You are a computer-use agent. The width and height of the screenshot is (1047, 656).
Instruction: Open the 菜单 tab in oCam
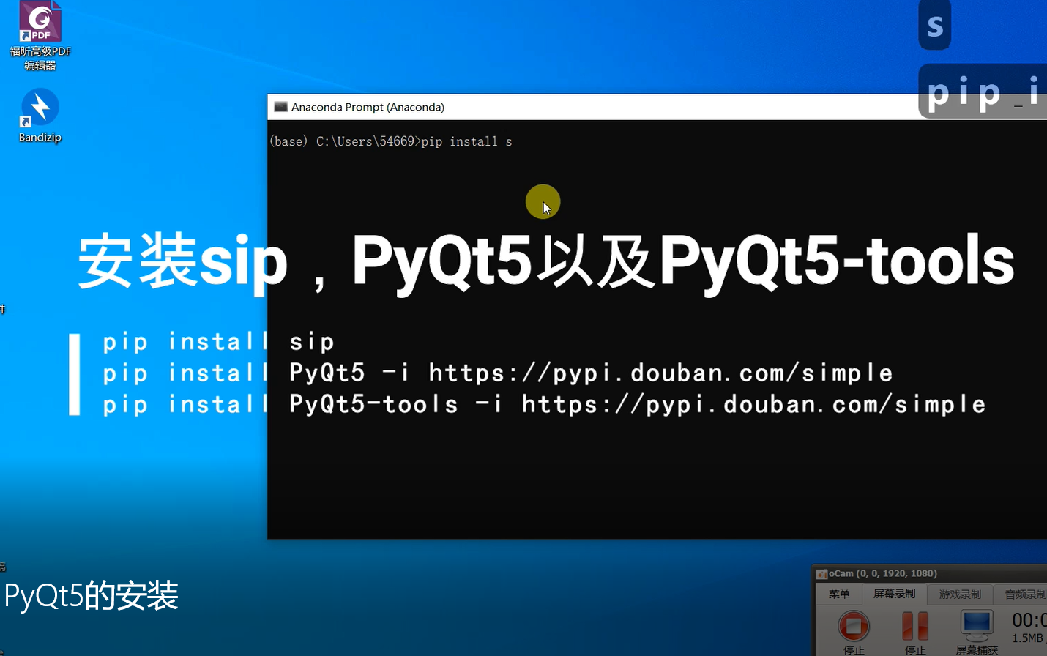point(839,594)
